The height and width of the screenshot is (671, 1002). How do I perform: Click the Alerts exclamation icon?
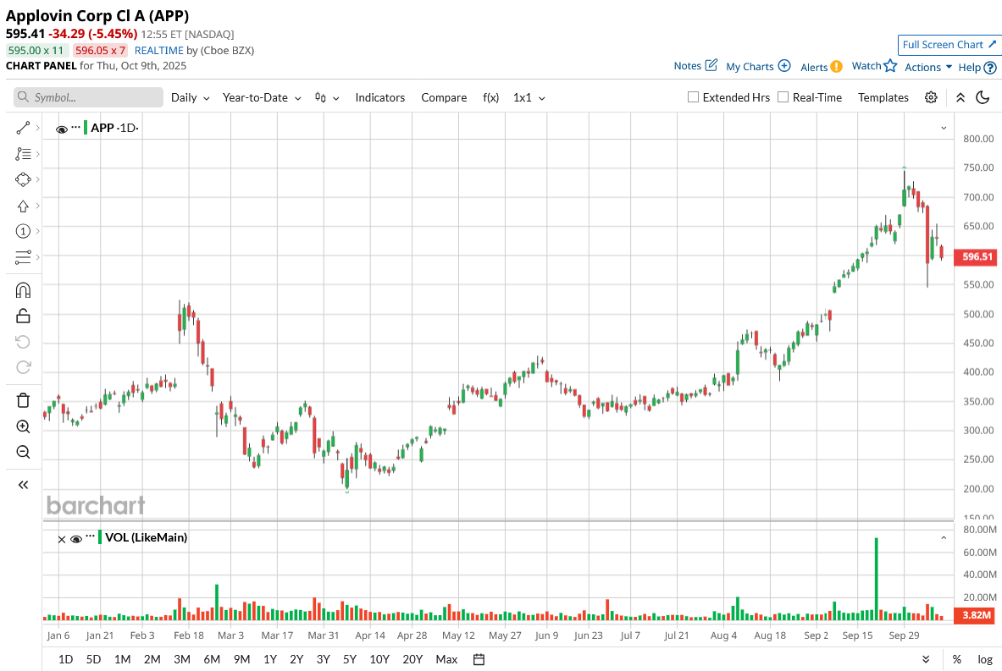coord(837,66)
